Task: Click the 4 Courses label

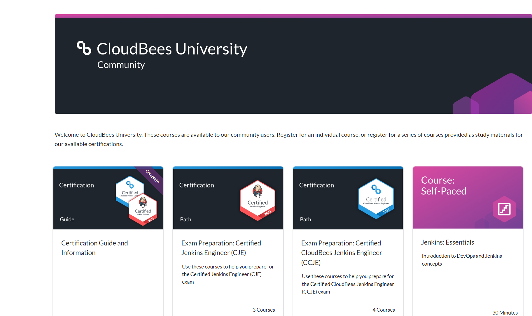Action: (384, 310)
